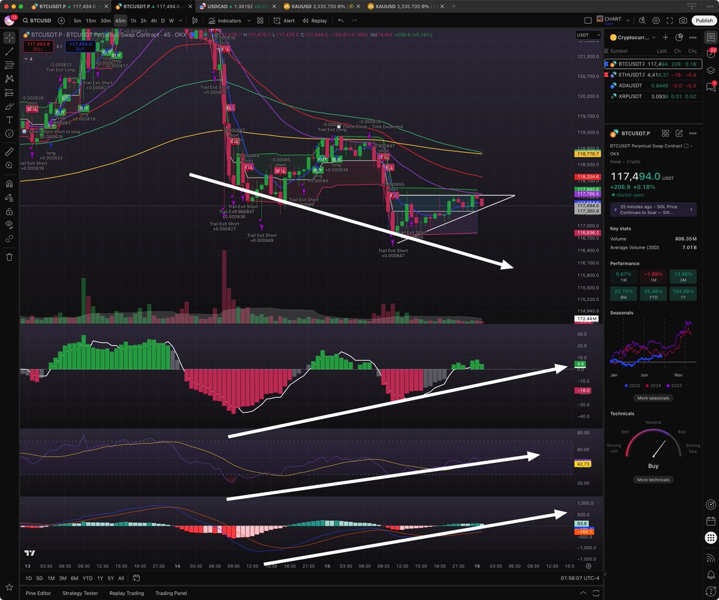Select the YTD date range
This screenshot has height=600, width=719.
[x=87, y=578]
